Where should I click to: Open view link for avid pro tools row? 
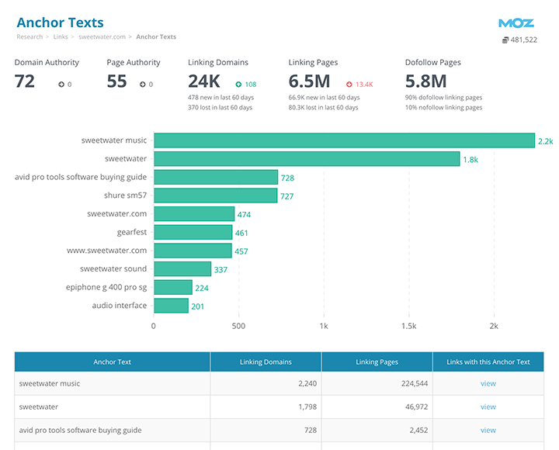(x=488, y=430)
